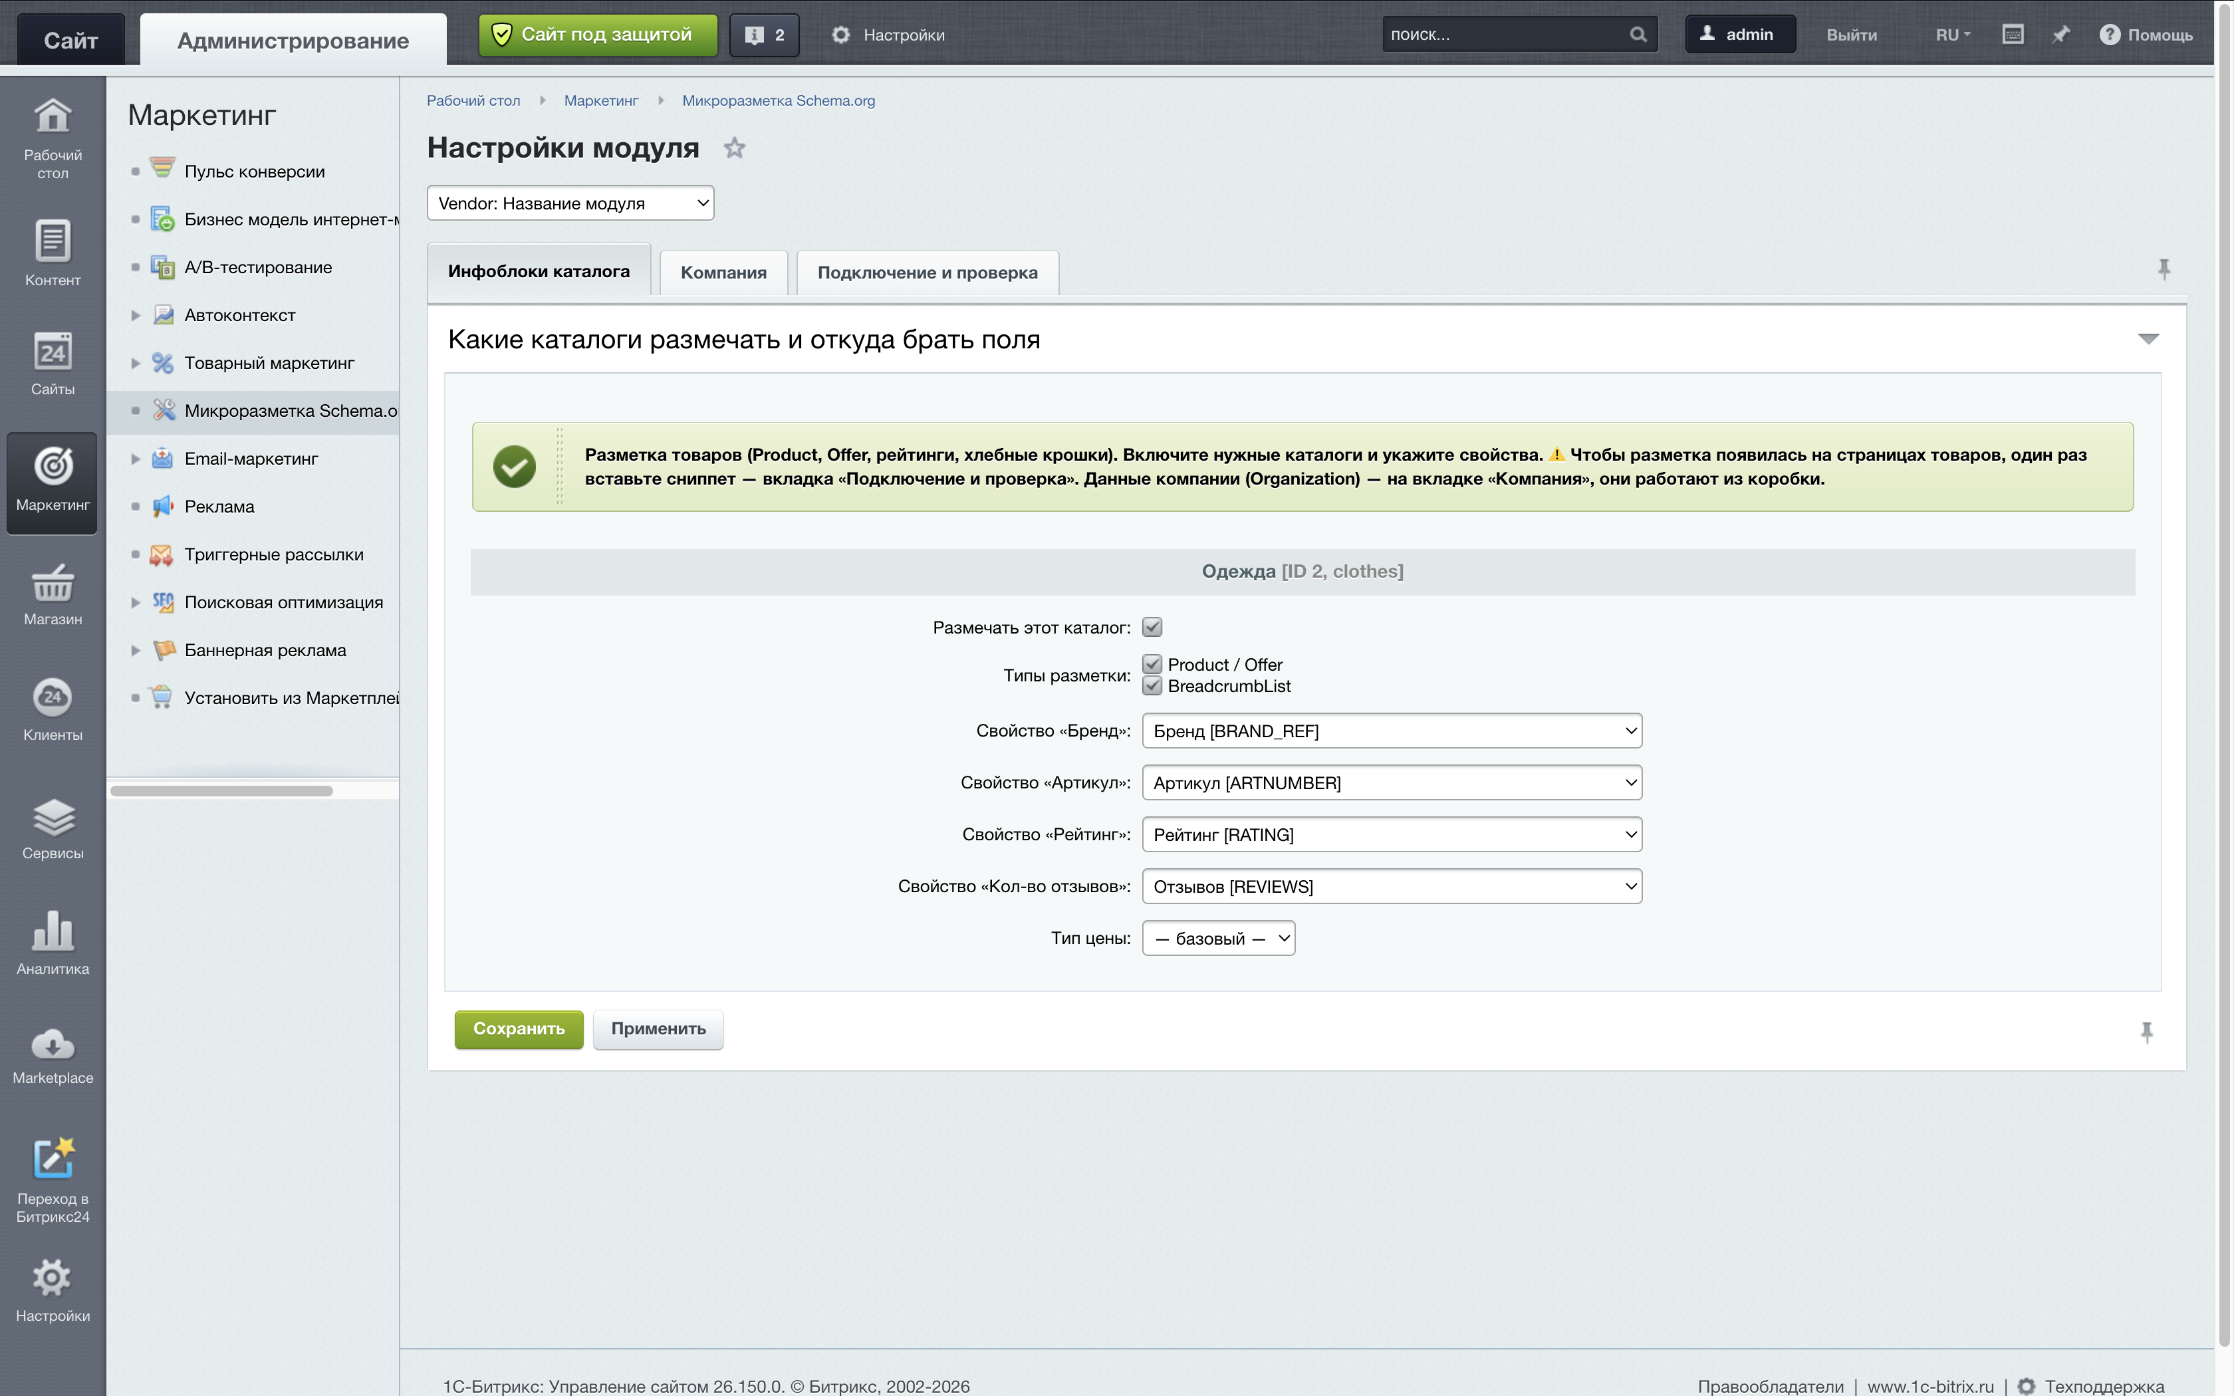Click the left menu horizontal scrollbar
2234x1396 pixels.
[221, 791]
